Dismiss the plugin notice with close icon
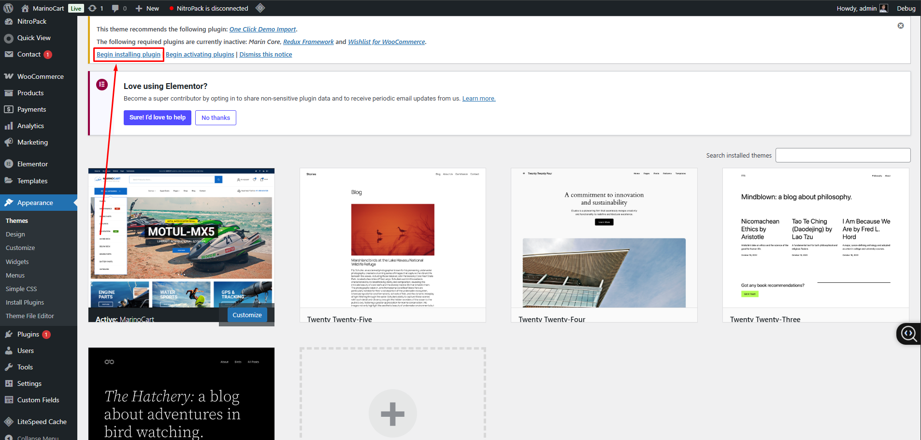Image resolution: width=921 pixels, height=440 pixels. click(901, 26)
